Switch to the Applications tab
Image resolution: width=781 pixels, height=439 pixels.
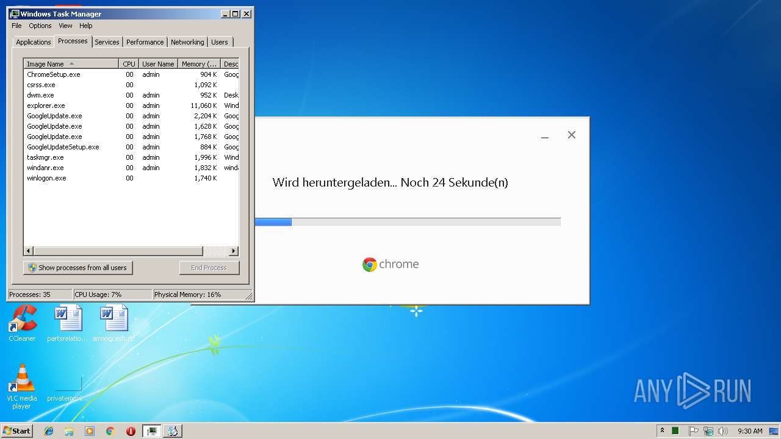point(33,42)
